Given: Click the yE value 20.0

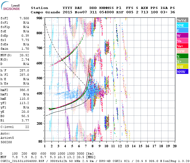Looking at the screenshot, I should coord(25,112).
